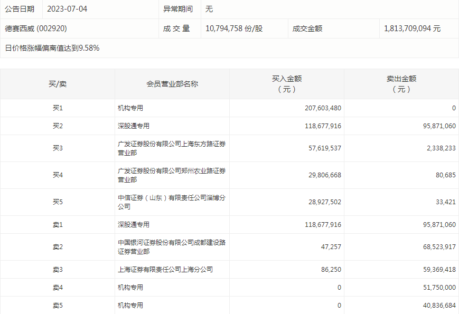The width and height of the screenshot is (459, 314).
Task: Click the 异常期间 label
Action: [178, 9]
